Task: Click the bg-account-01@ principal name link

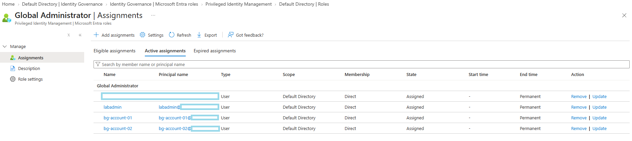Action: click(175, 118)
